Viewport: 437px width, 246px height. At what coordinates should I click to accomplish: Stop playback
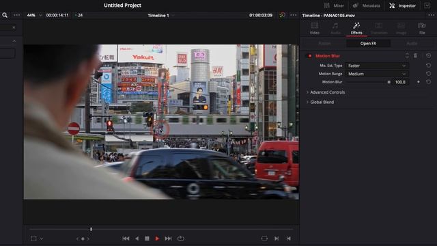point(147,238)
